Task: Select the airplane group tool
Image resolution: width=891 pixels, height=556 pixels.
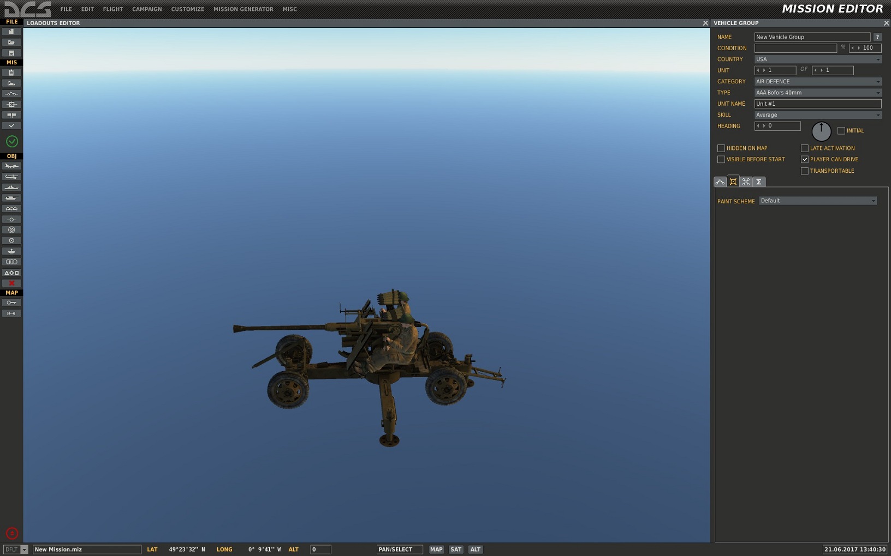Action: tap(11, 166)
